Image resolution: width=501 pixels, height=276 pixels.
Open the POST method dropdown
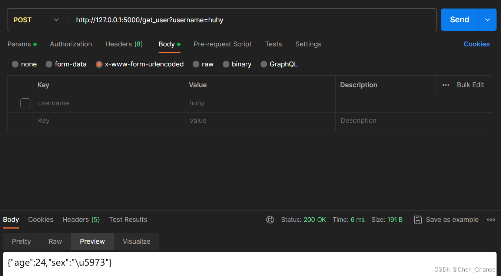[x=36, y=20]
